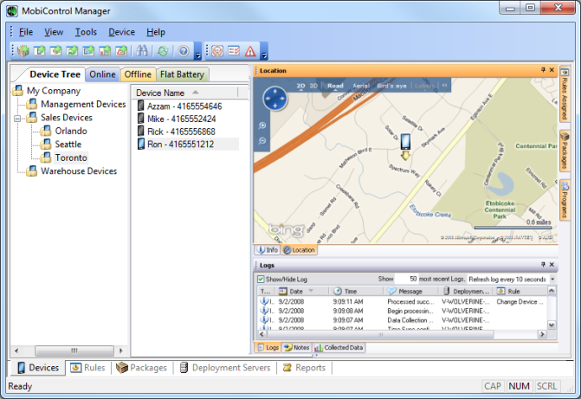
Task: Switch to the Deployment Servers view
Action: pyautogui.click(x=225, y=368)
